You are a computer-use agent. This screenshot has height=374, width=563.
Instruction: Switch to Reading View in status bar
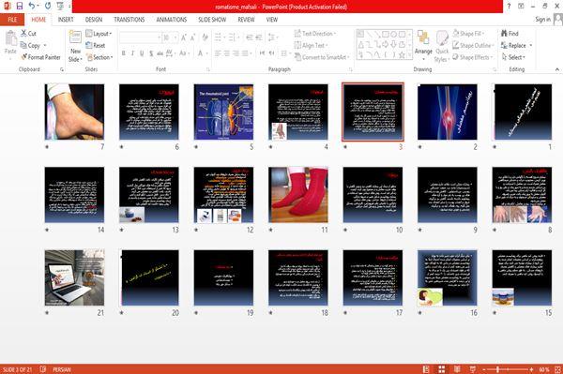coord(457,369)
